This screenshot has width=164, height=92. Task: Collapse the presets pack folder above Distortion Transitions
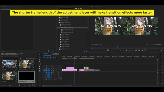pyautogui.click(x=58, y=22)
